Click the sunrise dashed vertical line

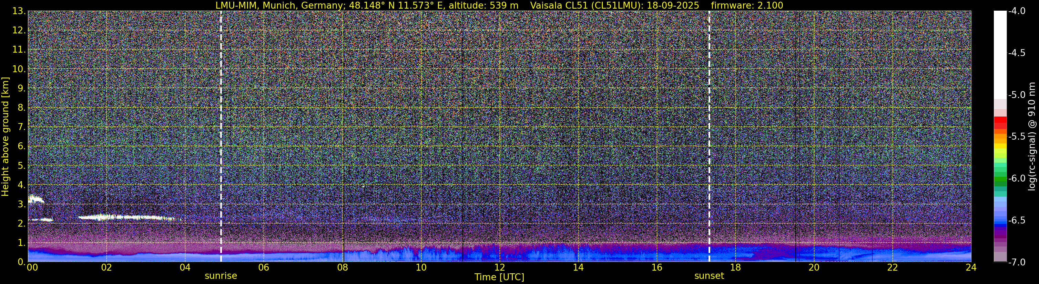(221, 136)
